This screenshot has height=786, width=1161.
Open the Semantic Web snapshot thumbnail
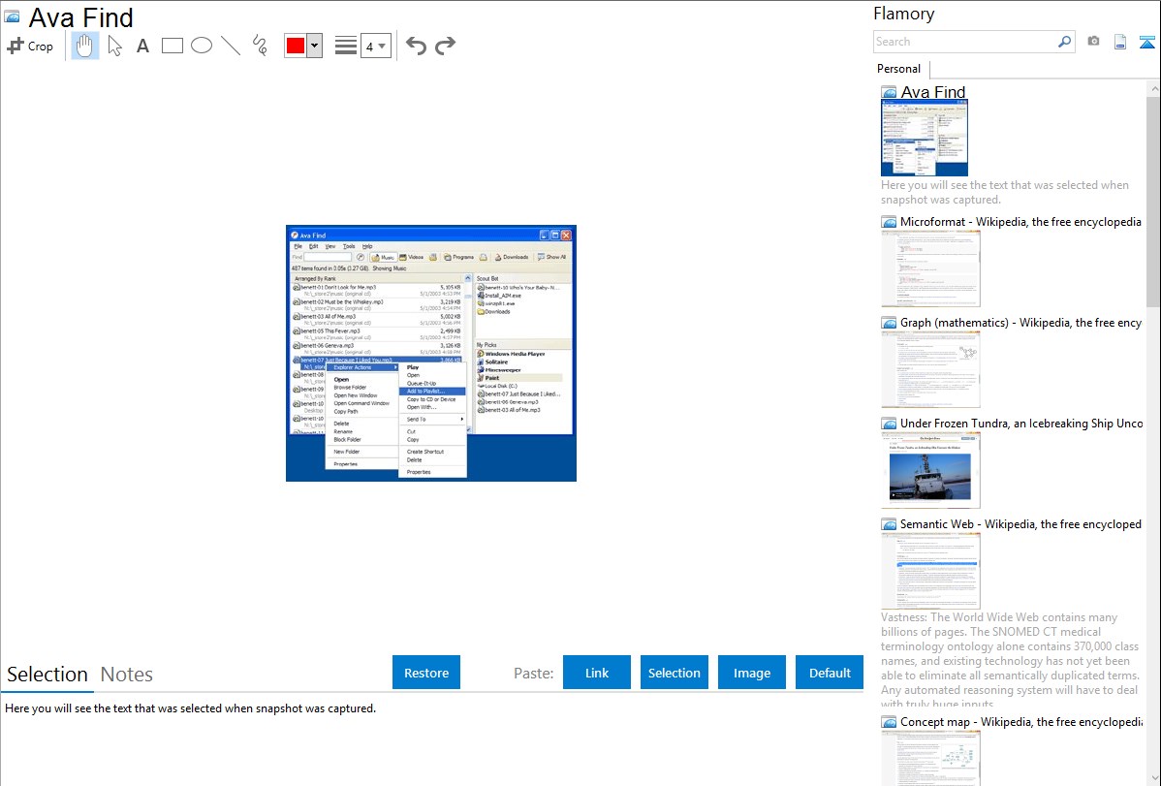pyautogui.click(x=930, y=571)
